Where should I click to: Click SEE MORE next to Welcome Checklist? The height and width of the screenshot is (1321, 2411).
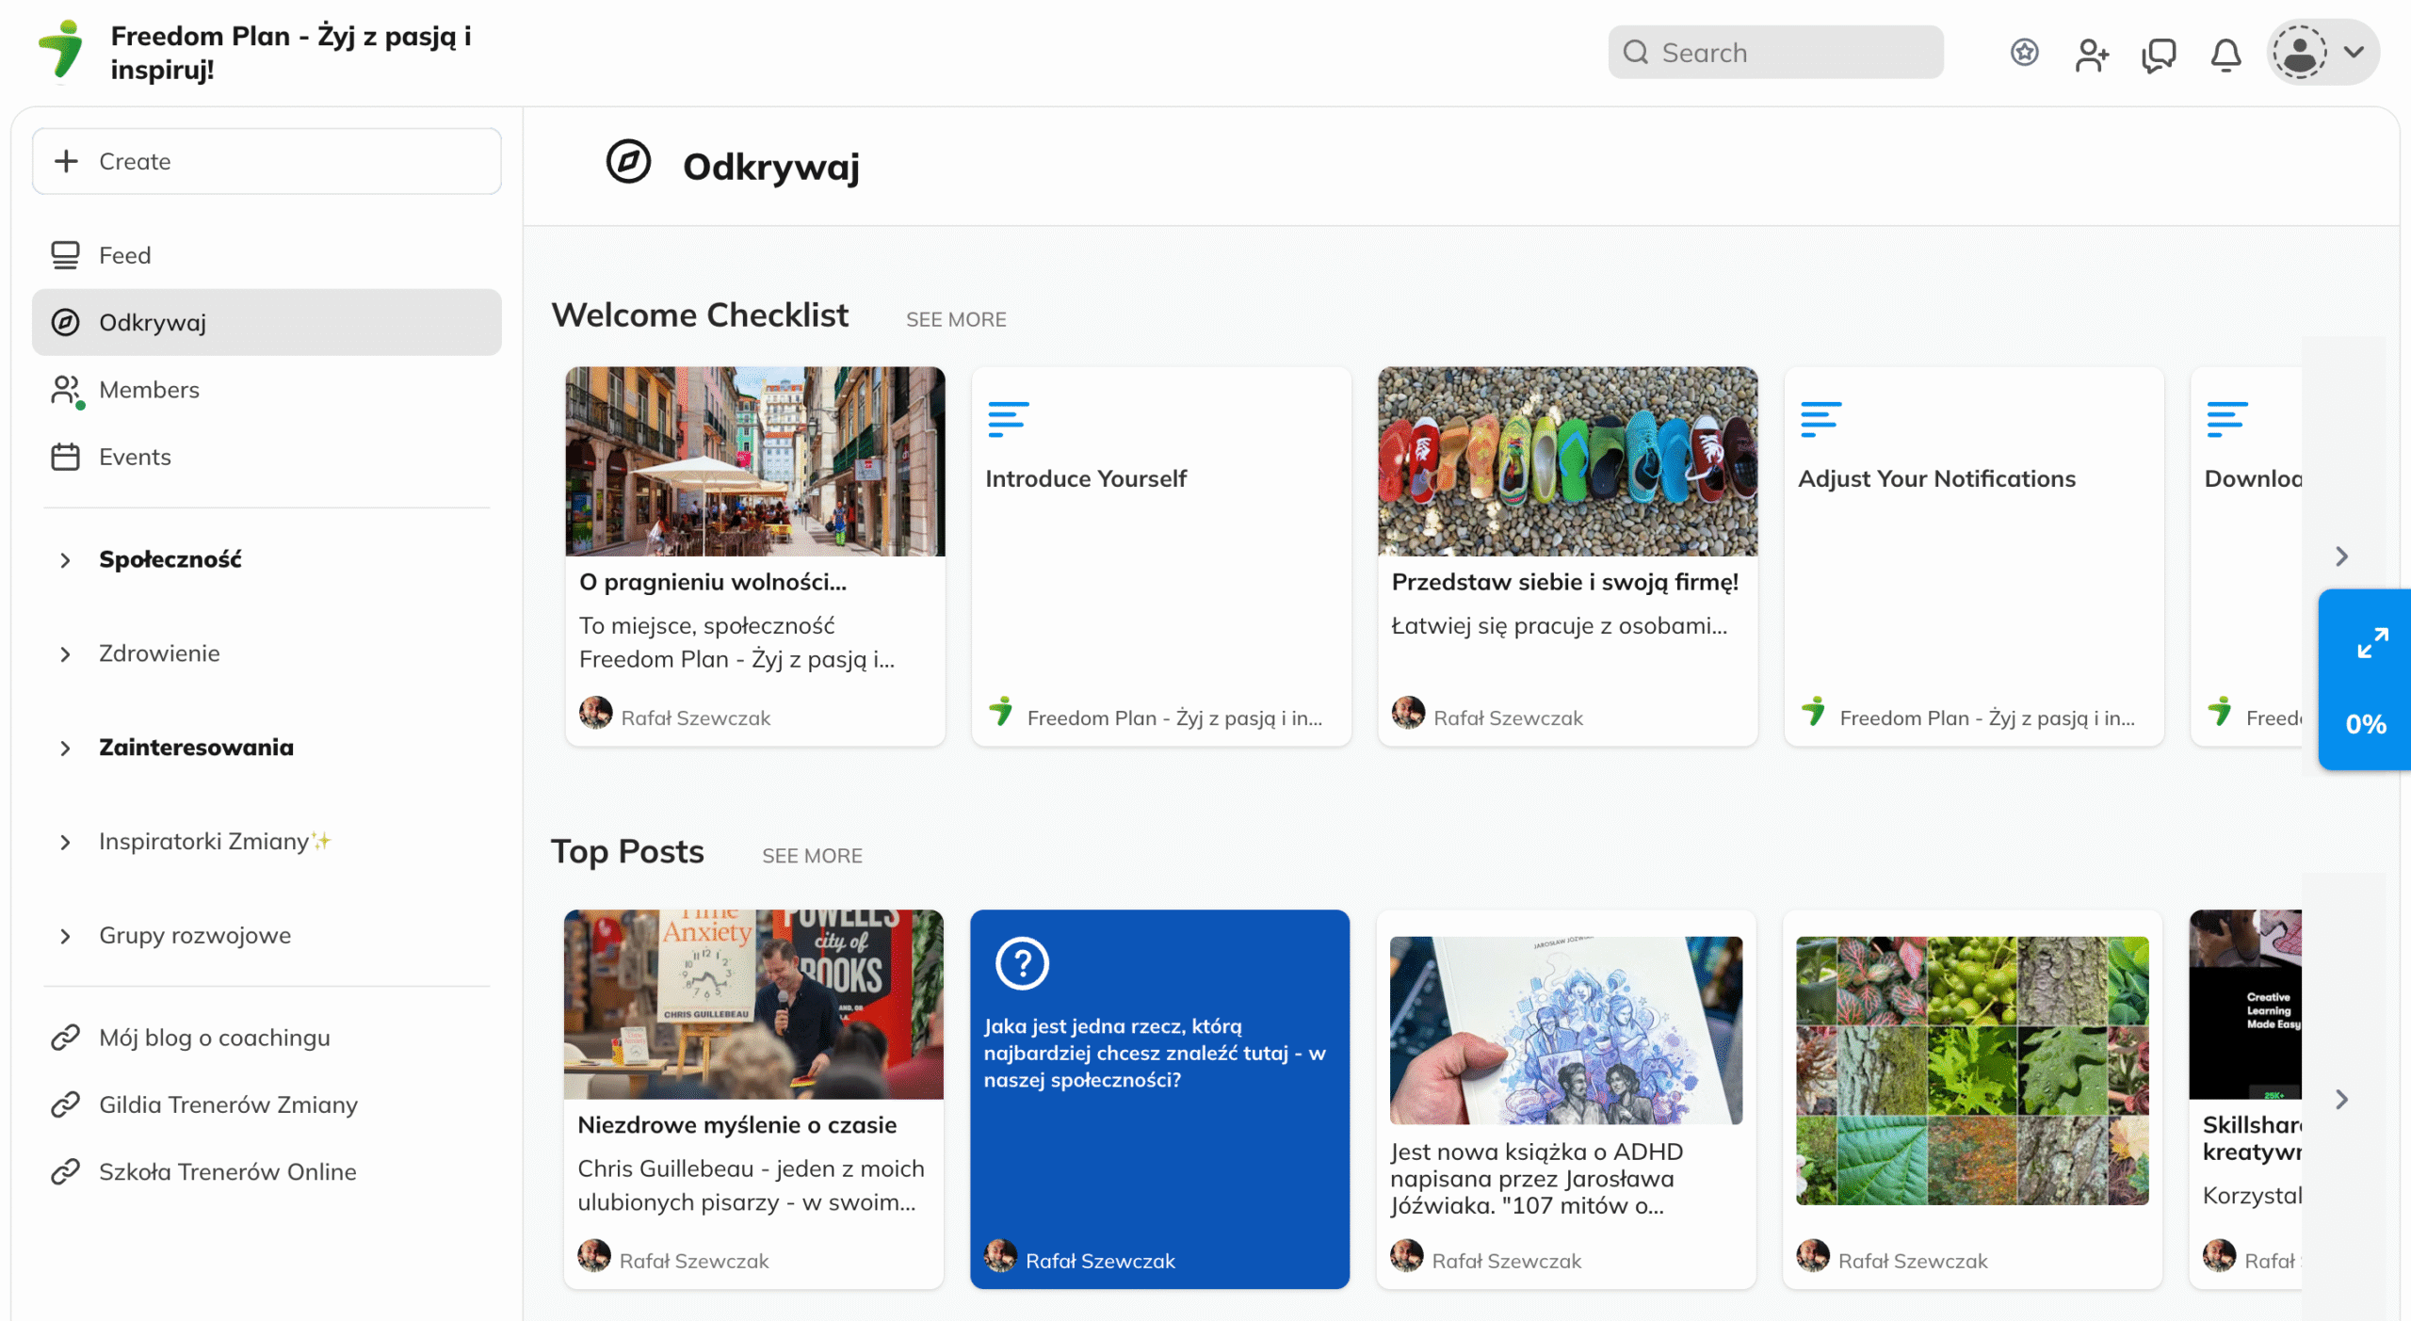point(955,319)
